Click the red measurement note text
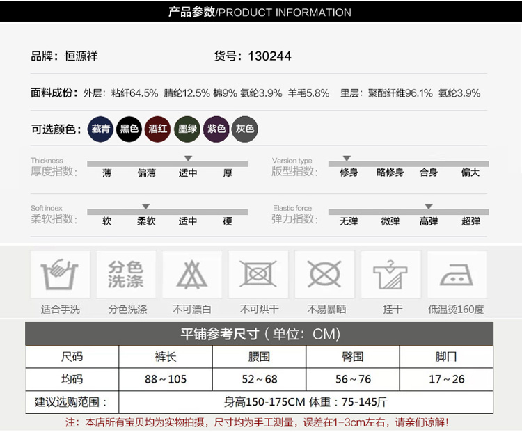The image size is (522, 432). tap(257, 423)
